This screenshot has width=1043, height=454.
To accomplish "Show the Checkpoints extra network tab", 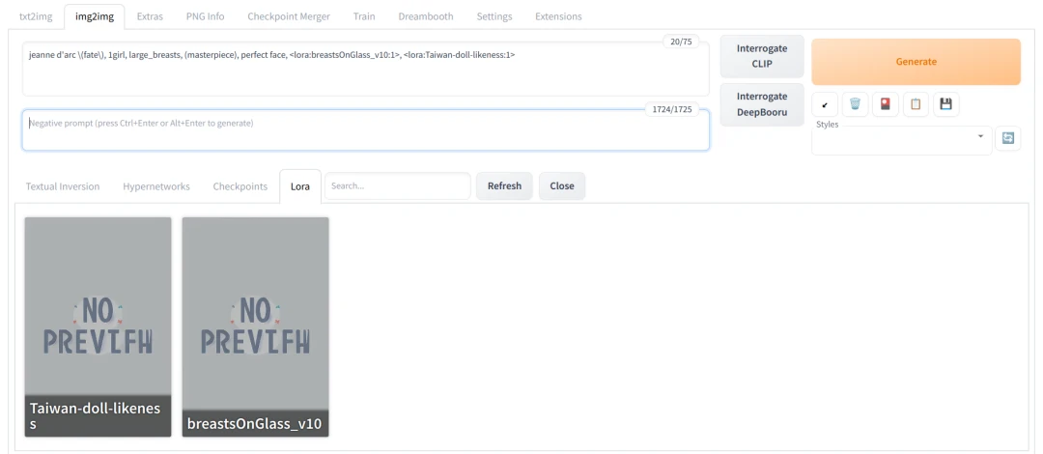I will tap(240, 186).
